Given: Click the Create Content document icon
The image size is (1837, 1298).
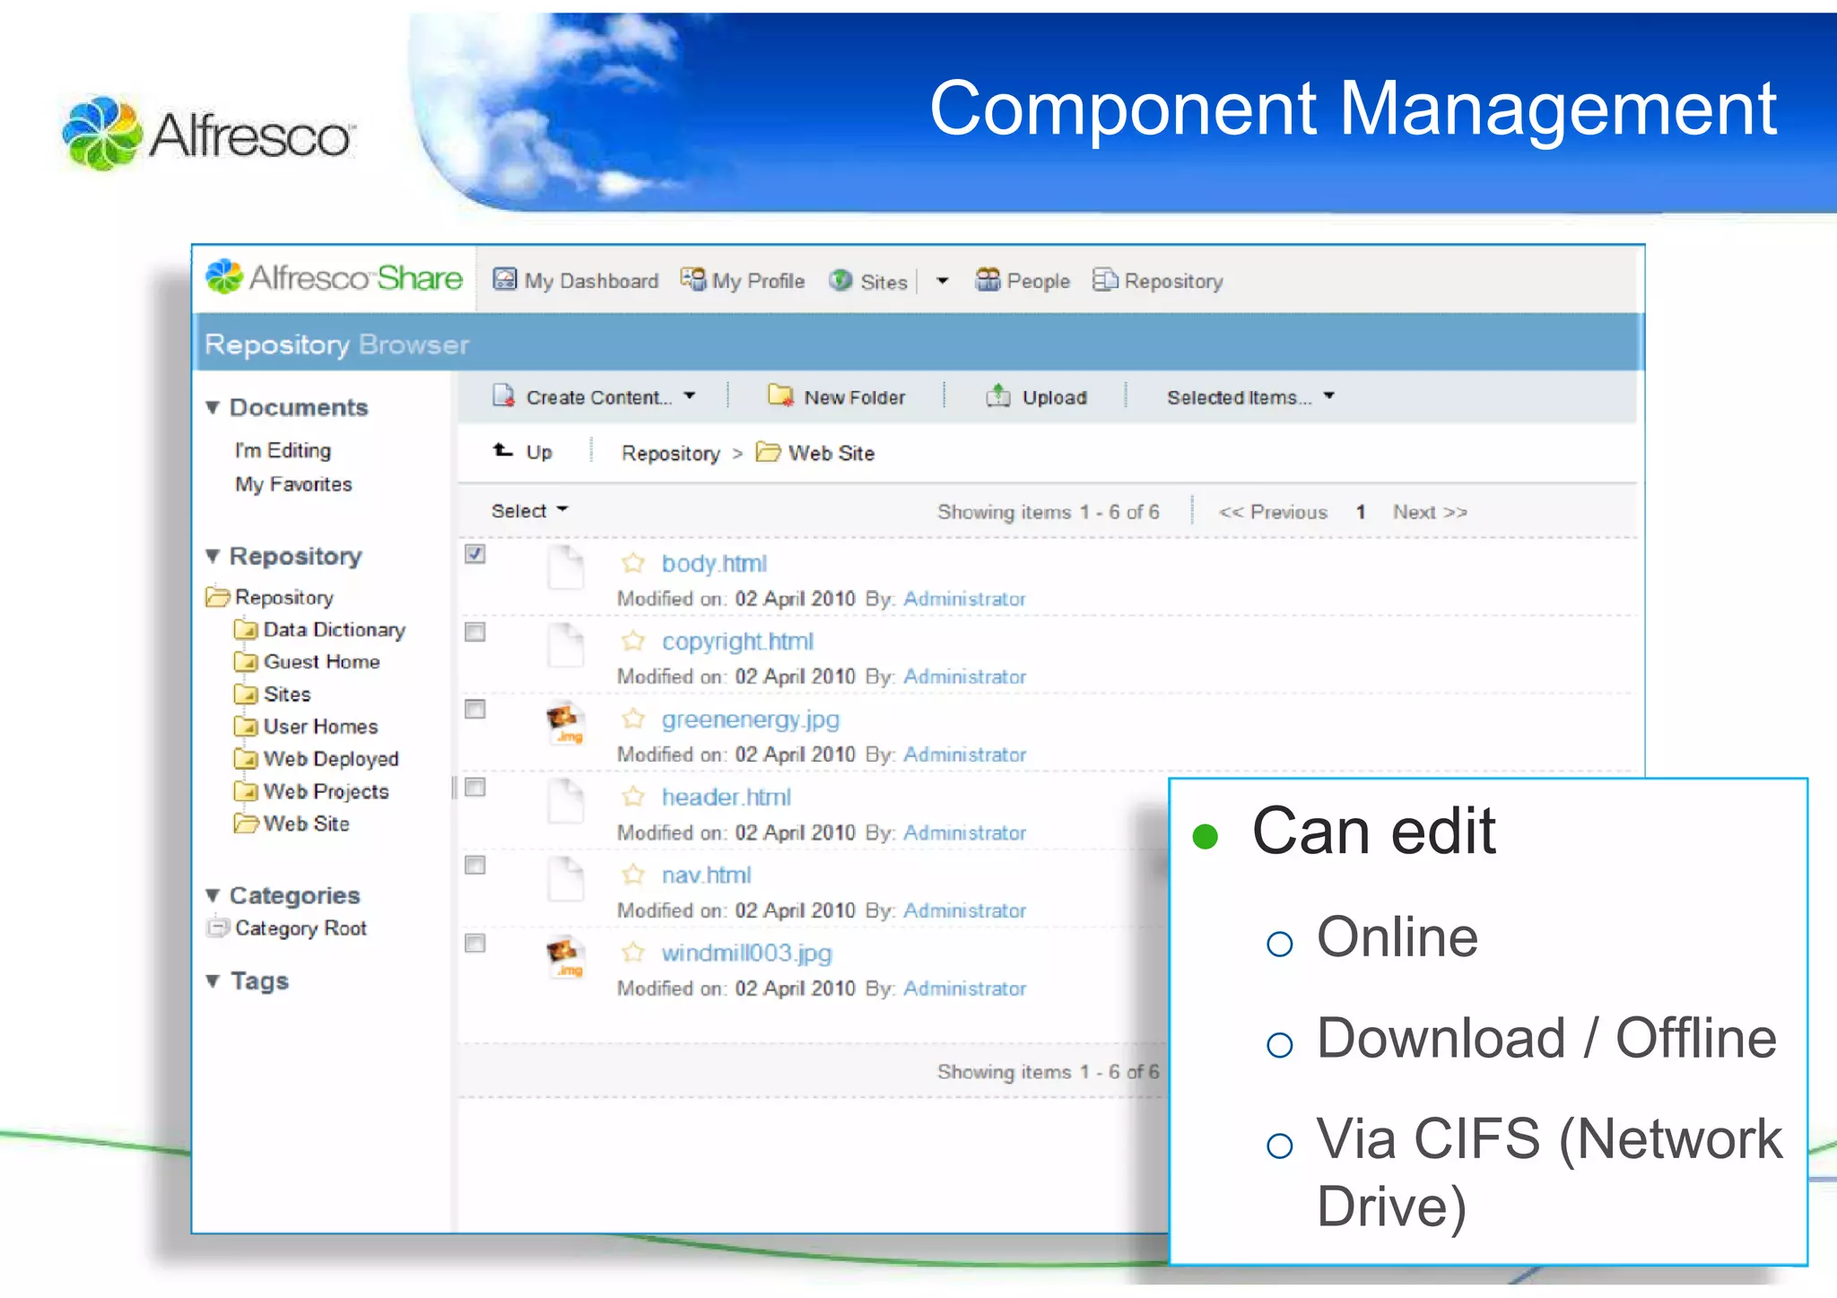Looking at the screenshot, I should tap(504, 396).
